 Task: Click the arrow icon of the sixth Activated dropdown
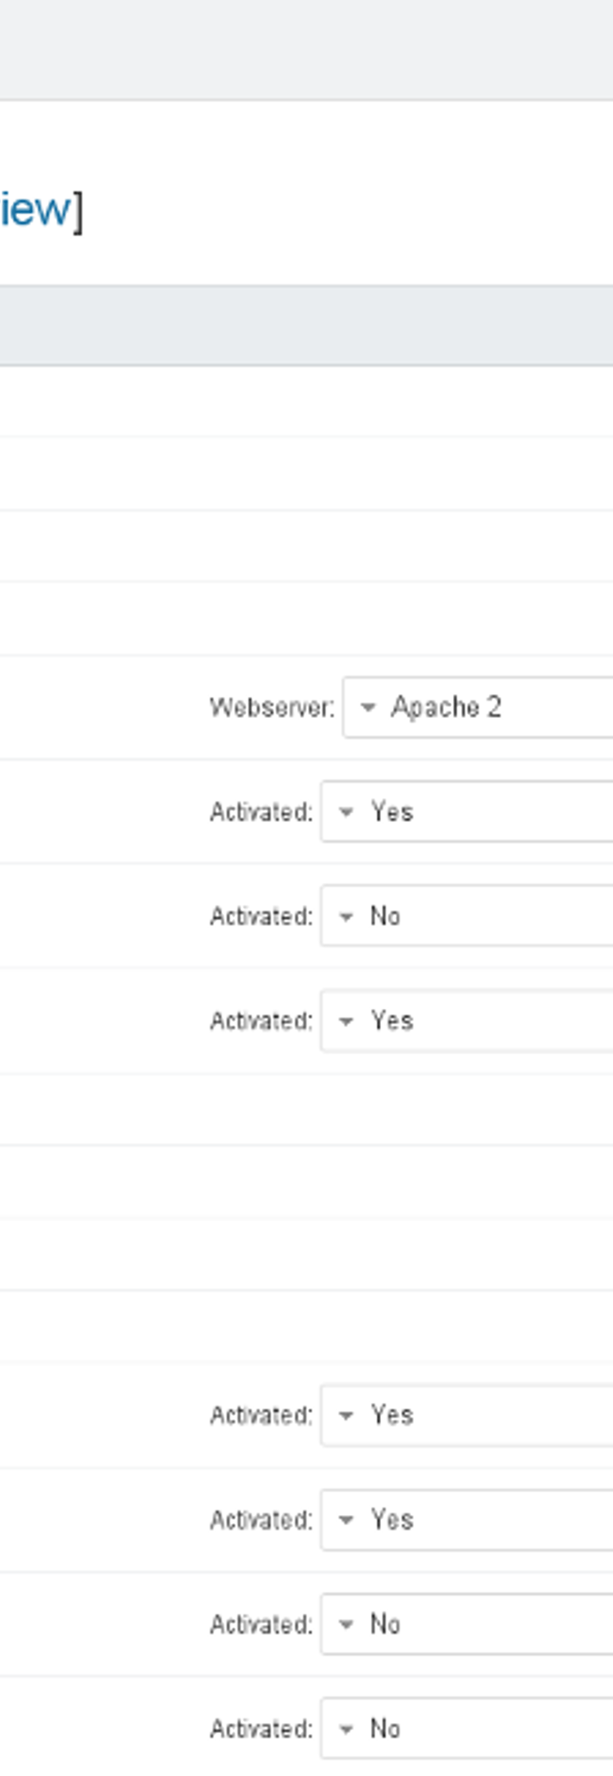(346, 1625)
